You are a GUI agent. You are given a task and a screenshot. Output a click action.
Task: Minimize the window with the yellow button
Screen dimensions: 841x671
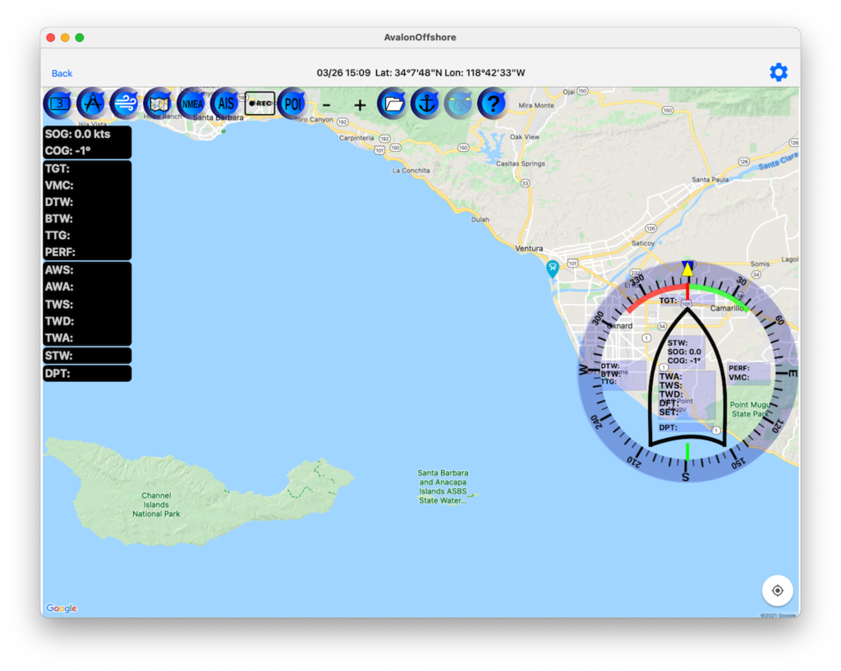pos(65,38)
